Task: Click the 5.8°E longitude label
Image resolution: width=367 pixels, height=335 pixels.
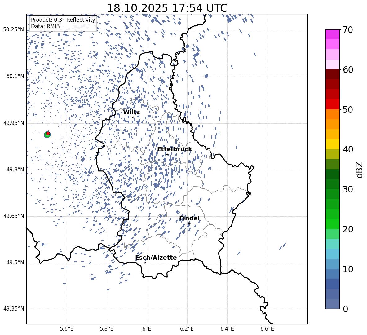Action: tap(107, 329)
